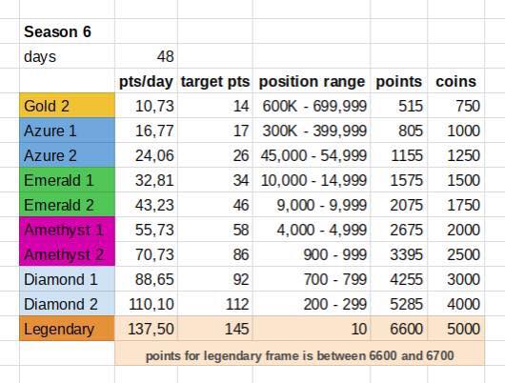Select the Season 6 title cell
This screenshot has width=505, height=383.
67,31
